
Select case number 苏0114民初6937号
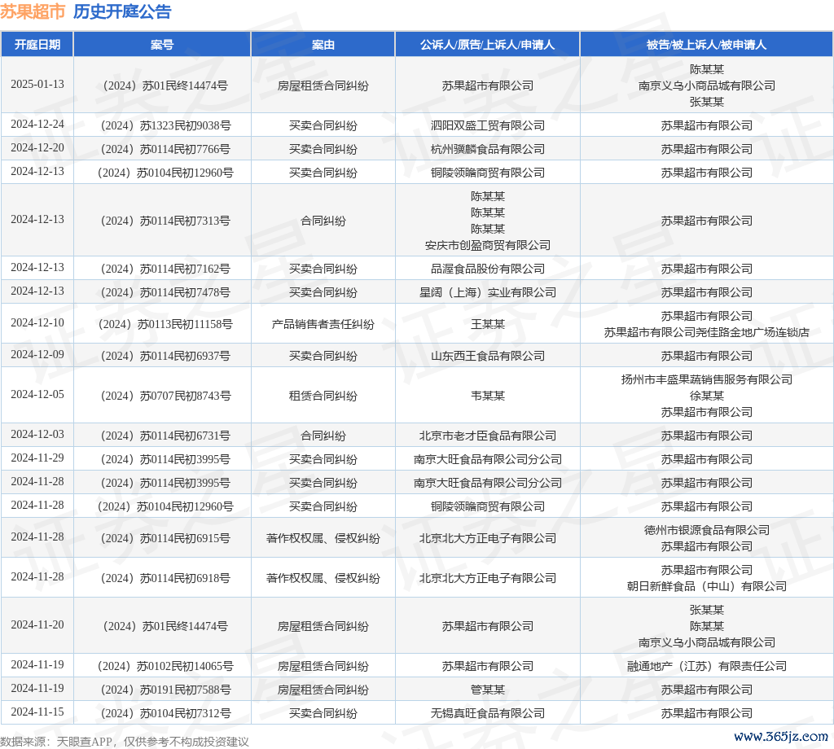pyautogui.click(x=165, y=356)
